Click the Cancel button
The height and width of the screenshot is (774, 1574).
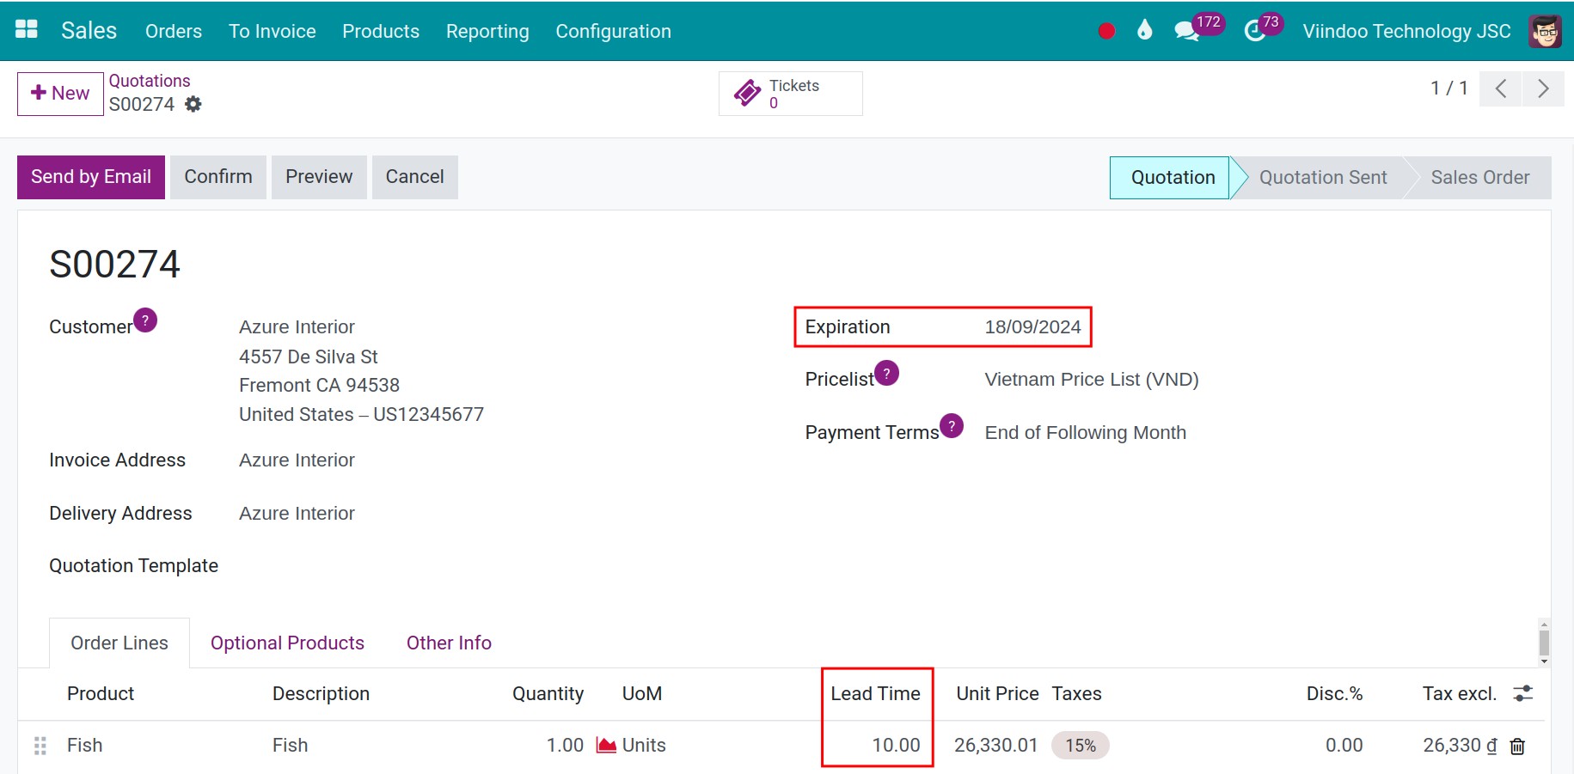[414, 177]
